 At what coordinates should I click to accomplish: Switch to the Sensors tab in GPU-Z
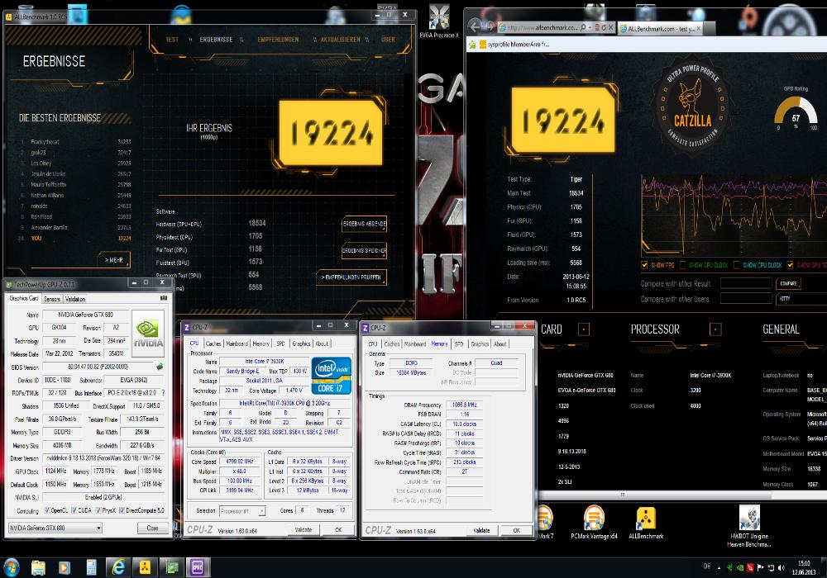pos(51,299)
